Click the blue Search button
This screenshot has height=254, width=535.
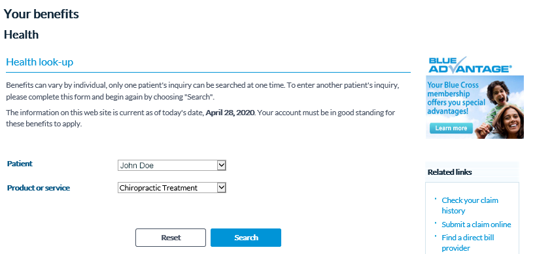246,238
